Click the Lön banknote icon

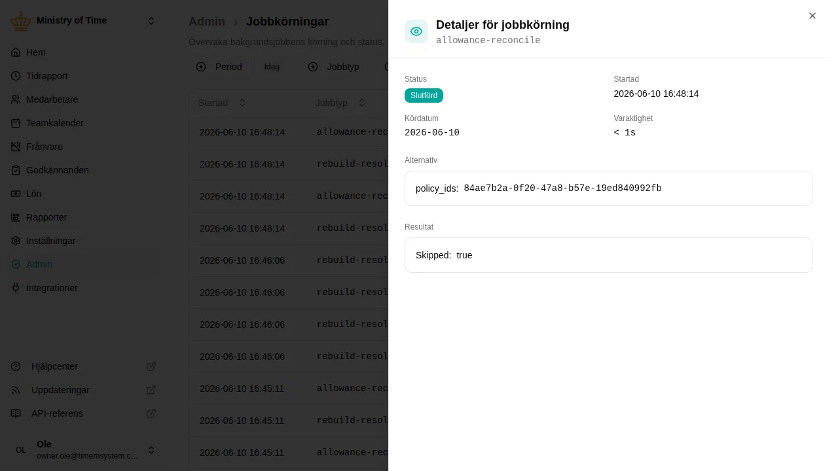click(x=16, y=194)
